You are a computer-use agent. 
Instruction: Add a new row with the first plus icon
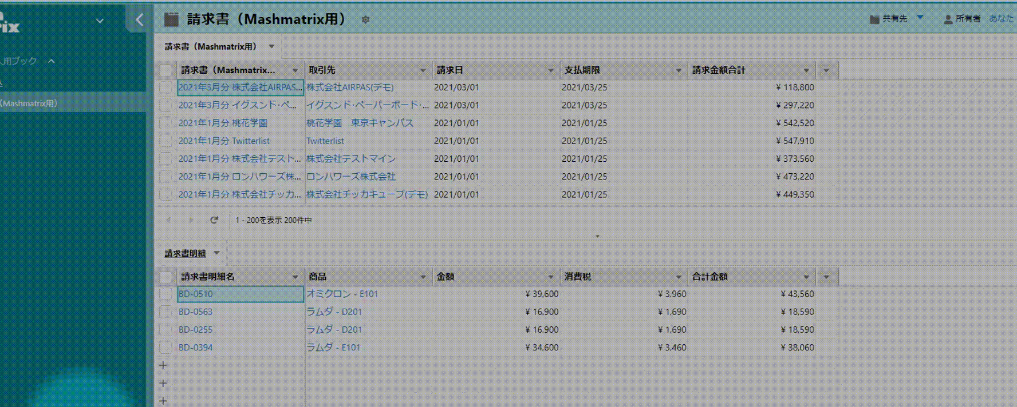click(163, 365)
